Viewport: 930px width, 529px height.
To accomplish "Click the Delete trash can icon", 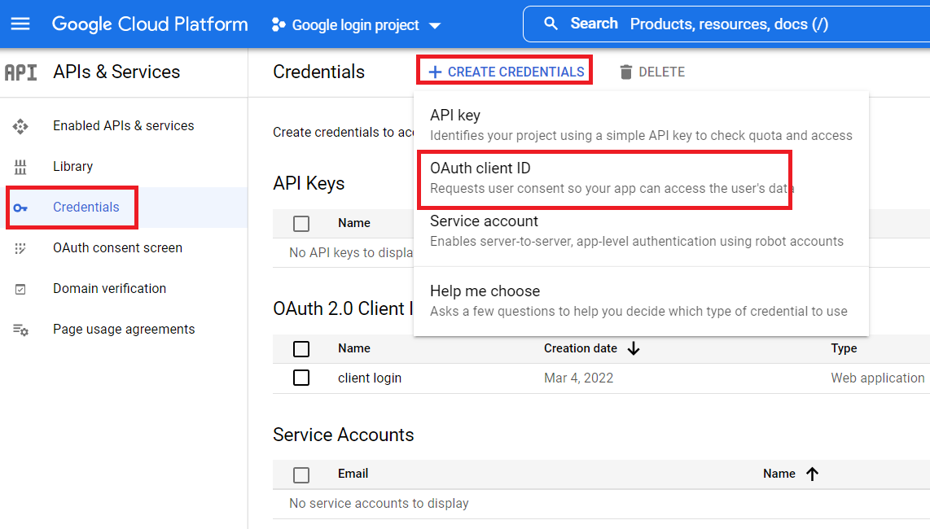I will (x=625, y=72).
